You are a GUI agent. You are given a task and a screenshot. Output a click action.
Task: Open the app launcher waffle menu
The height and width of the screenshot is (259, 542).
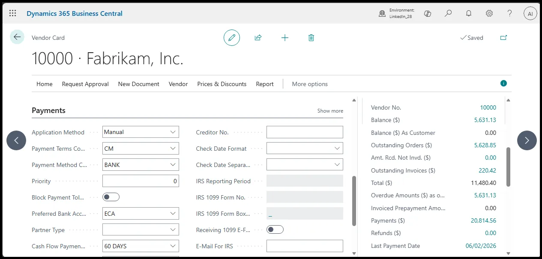click(12, 13)
